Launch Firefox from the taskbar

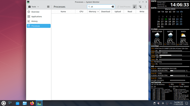point(32,103)
